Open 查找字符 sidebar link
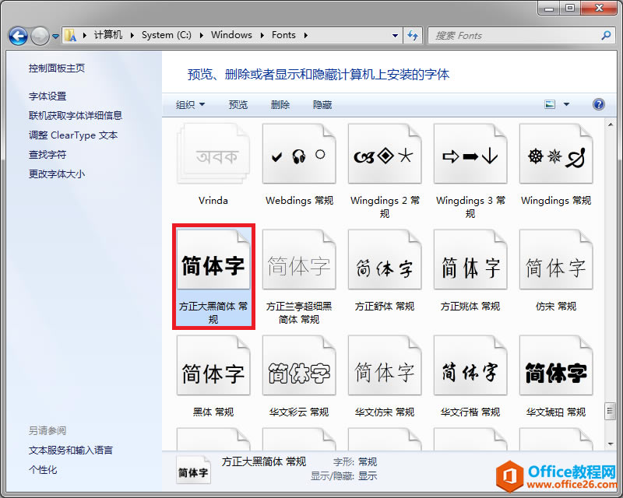The image size is (623, 498). pyautogui.click(x=48, y=155)
